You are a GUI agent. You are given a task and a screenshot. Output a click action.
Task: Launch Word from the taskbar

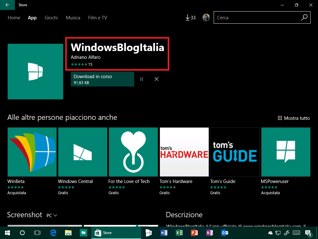click(x=164, y=233)
